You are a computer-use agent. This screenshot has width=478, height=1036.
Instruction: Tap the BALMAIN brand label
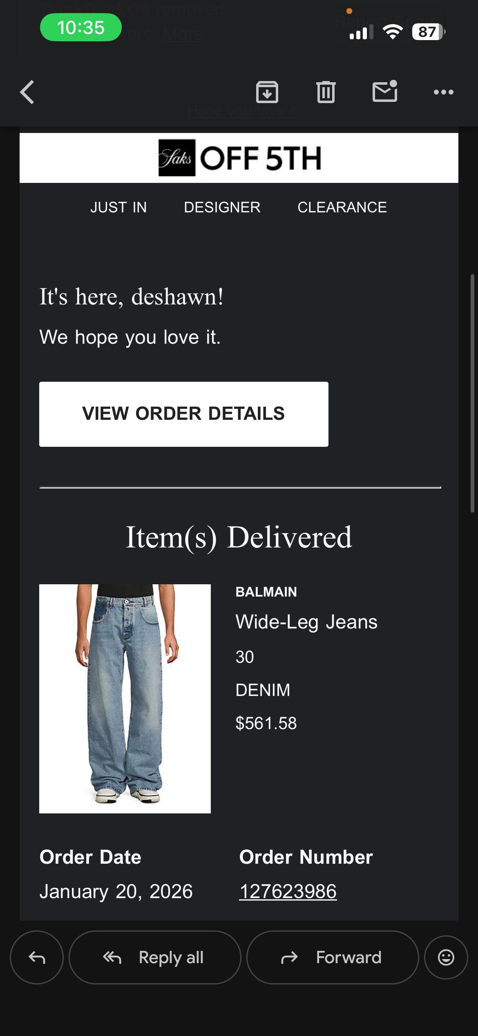click(x=266, y=592)
